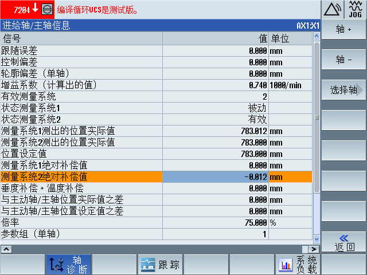Open the 选择轴 axis selection softkey
367x275 pixels.
[343, 90]
